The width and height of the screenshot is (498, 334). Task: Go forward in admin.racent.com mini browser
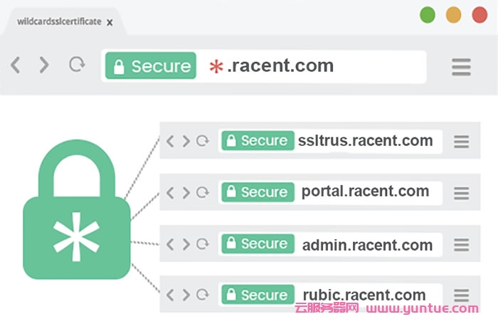pos(186,244)
